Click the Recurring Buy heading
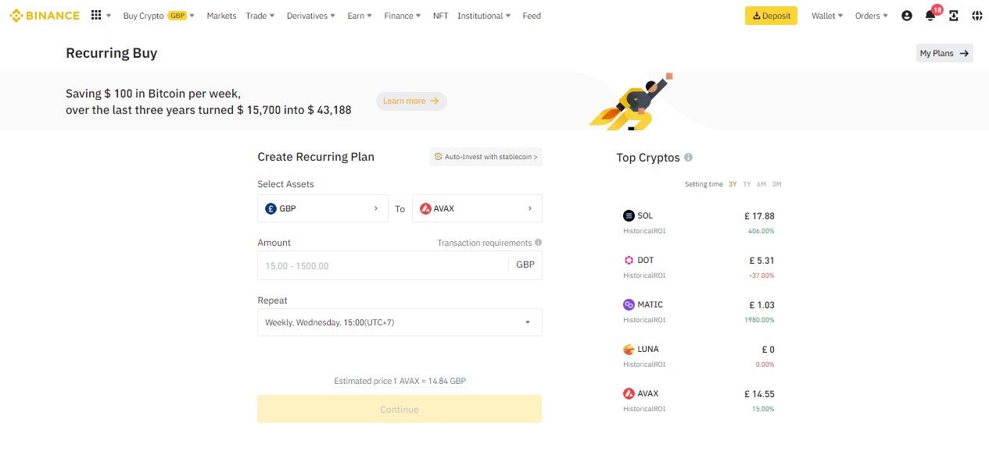This screenshot has width=989, height=451. click(x=111, y=53)
